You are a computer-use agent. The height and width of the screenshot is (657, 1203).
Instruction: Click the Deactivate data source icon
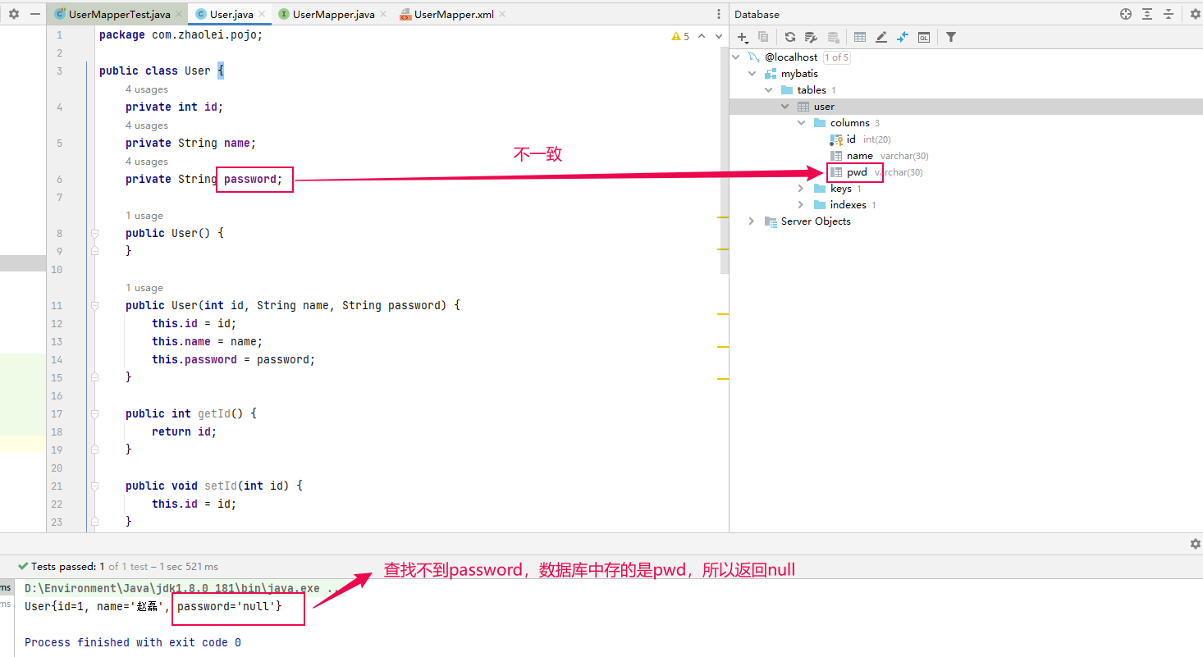coord(833,37)
